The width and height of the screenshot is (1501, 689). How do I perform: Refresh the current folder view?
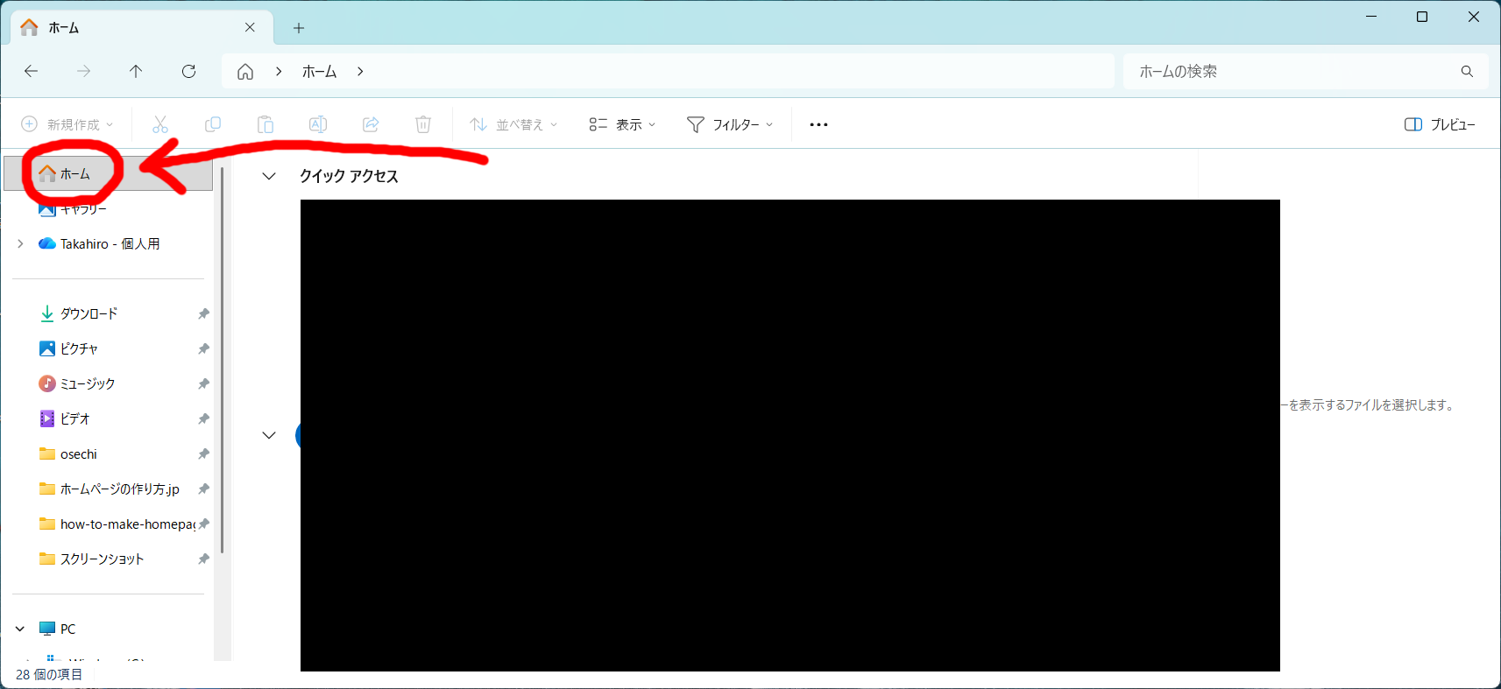[x=188, y=72]
